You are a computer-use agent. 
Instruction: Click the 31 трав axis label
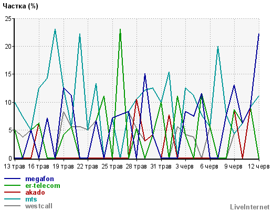click(x=161, y=166)
